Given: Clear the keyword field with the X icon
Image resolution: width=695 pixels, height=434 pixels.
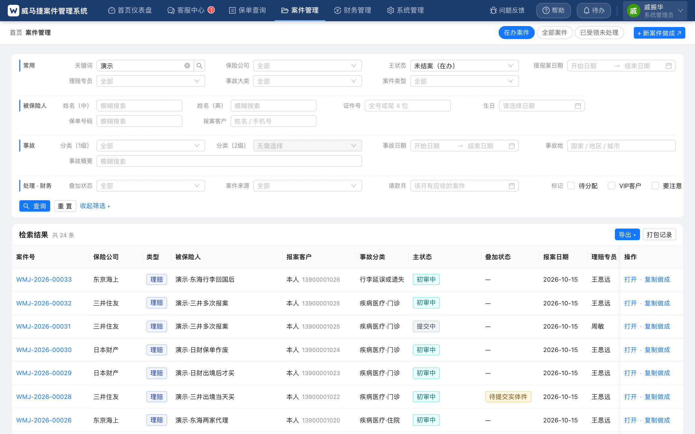Looking at the screenshot, I should coord(187,66).
